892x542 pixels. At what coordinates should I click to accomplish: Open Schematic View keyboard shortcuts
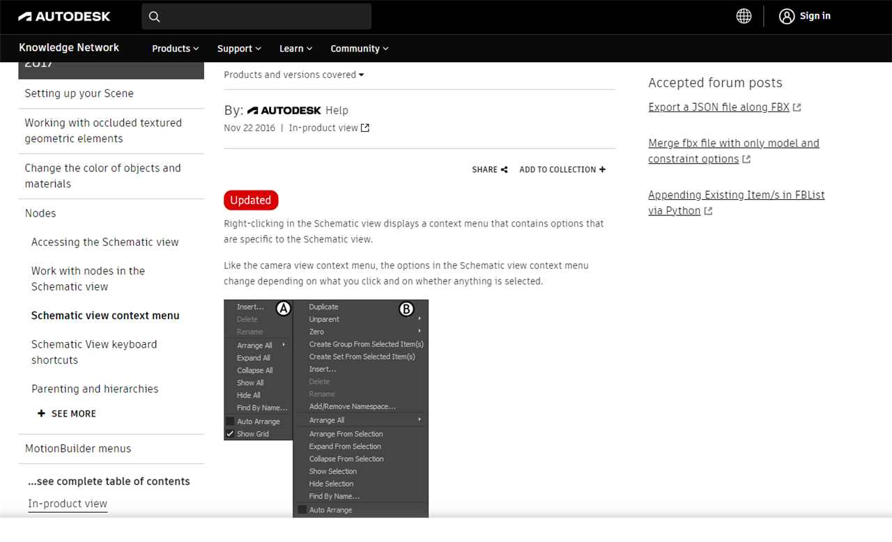pos(94,352)
